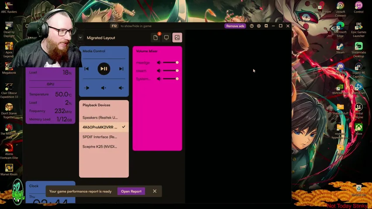Click the Remove ads button
The width and height of the screenshot is (372, 209).
point(235,26)
